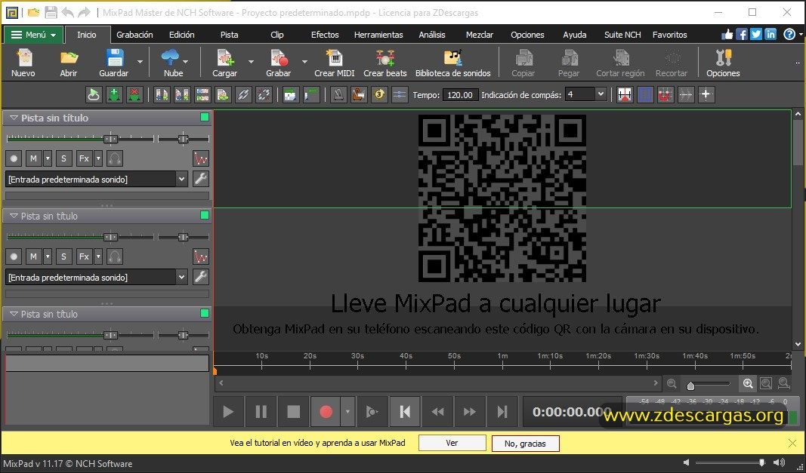The height and width of the screenshot is (473, 806).
Task: Open the Biblioteca de sonidos
Action: tap(453, 63)
